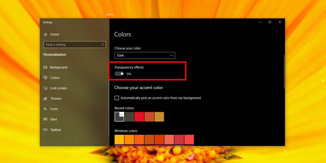
Task: Click the Fonts icon
Action: click(45, 109)
